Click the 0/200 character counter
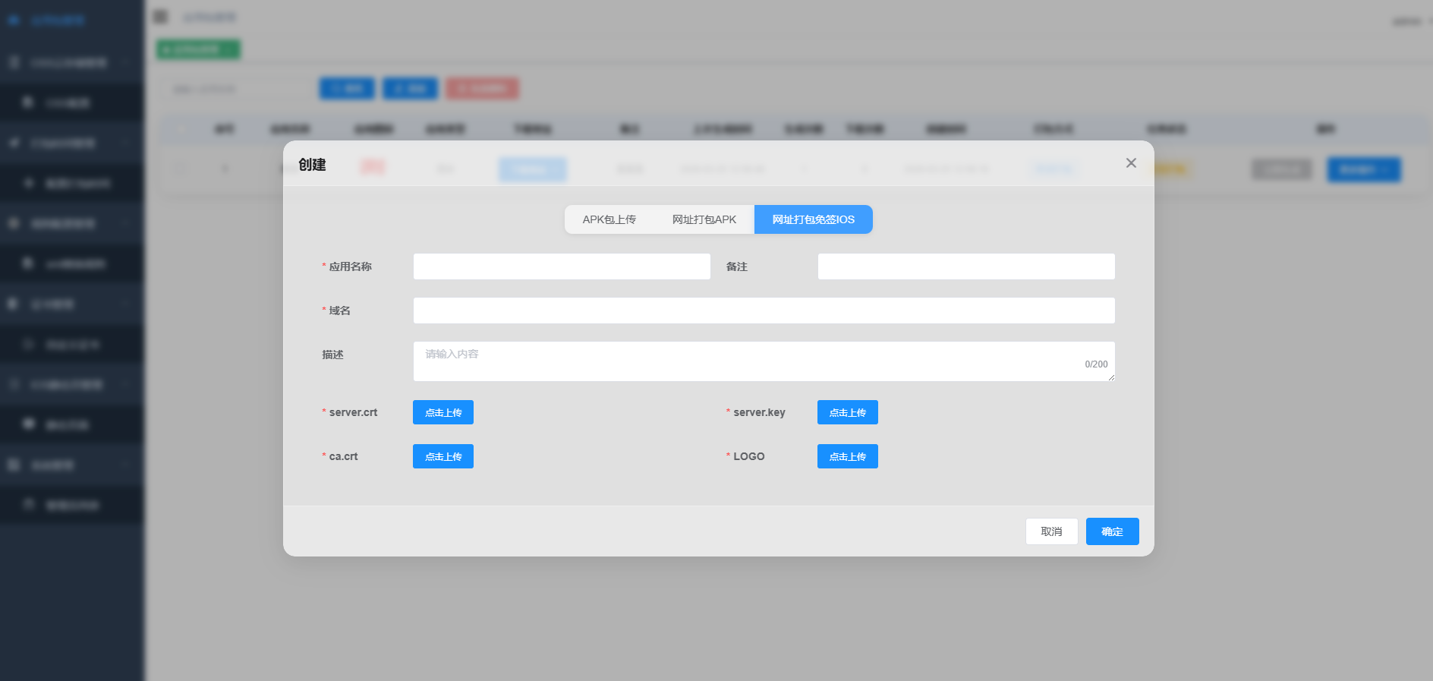1433x681 pixels. coord(1096,364)
